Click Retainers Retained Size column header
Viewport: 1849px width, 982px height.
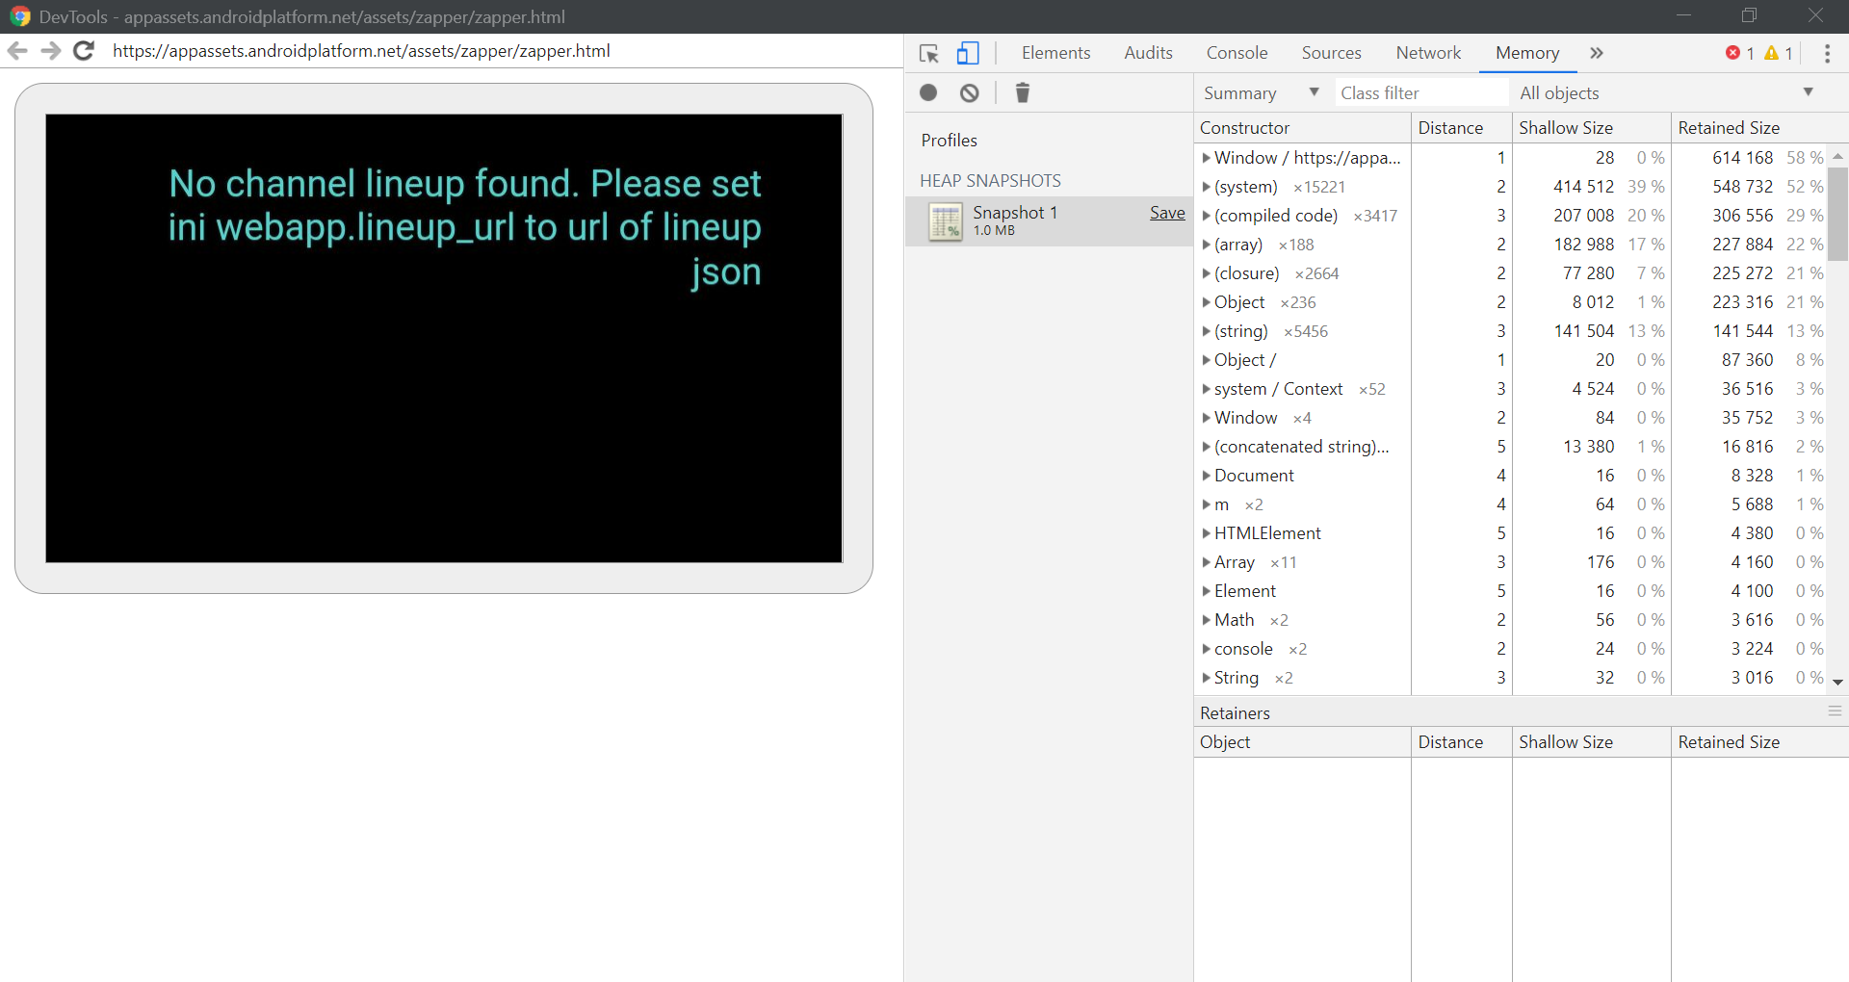pos(1758,741)
